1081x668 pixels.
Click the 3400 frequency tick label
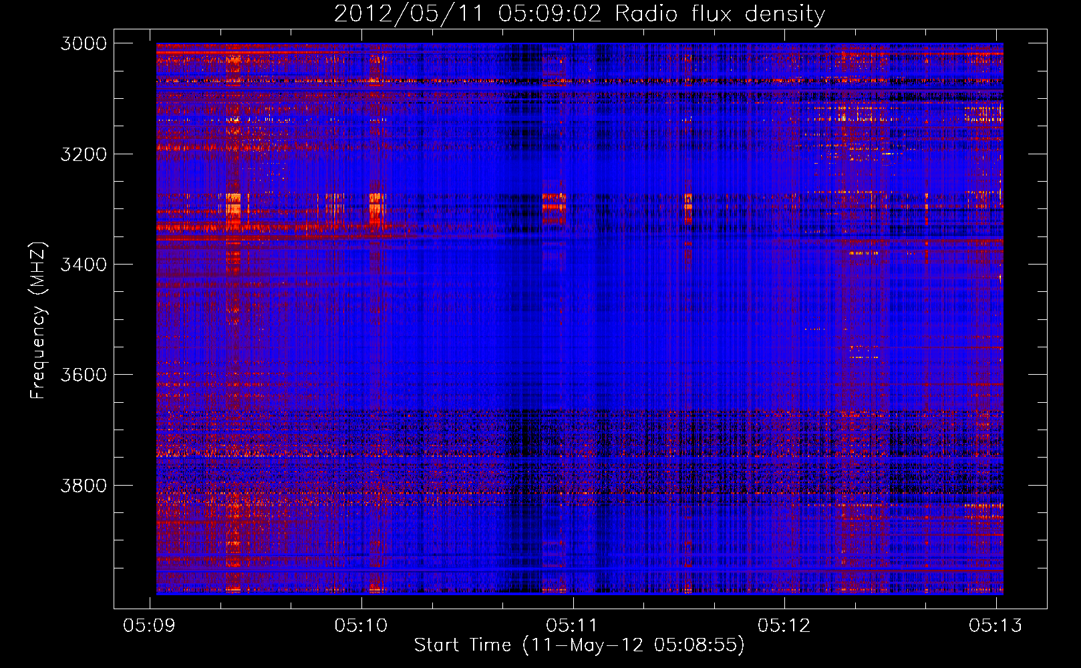(84, 265)
